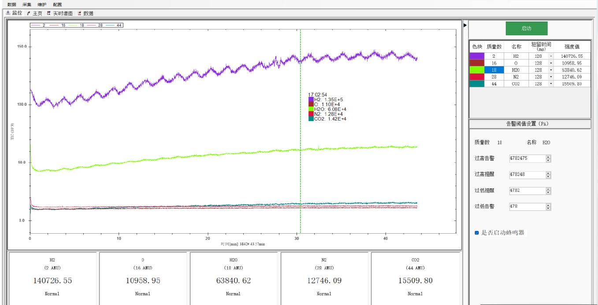This screenshot has width=598, height=305.
Task: Expand dwell time dropdown for CO2 row
Action: 550,84
